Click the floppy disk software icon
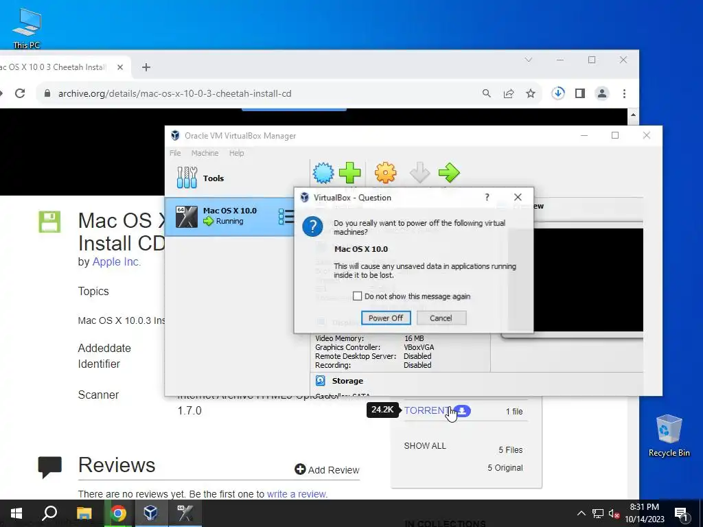 click(x=49, y=222)
